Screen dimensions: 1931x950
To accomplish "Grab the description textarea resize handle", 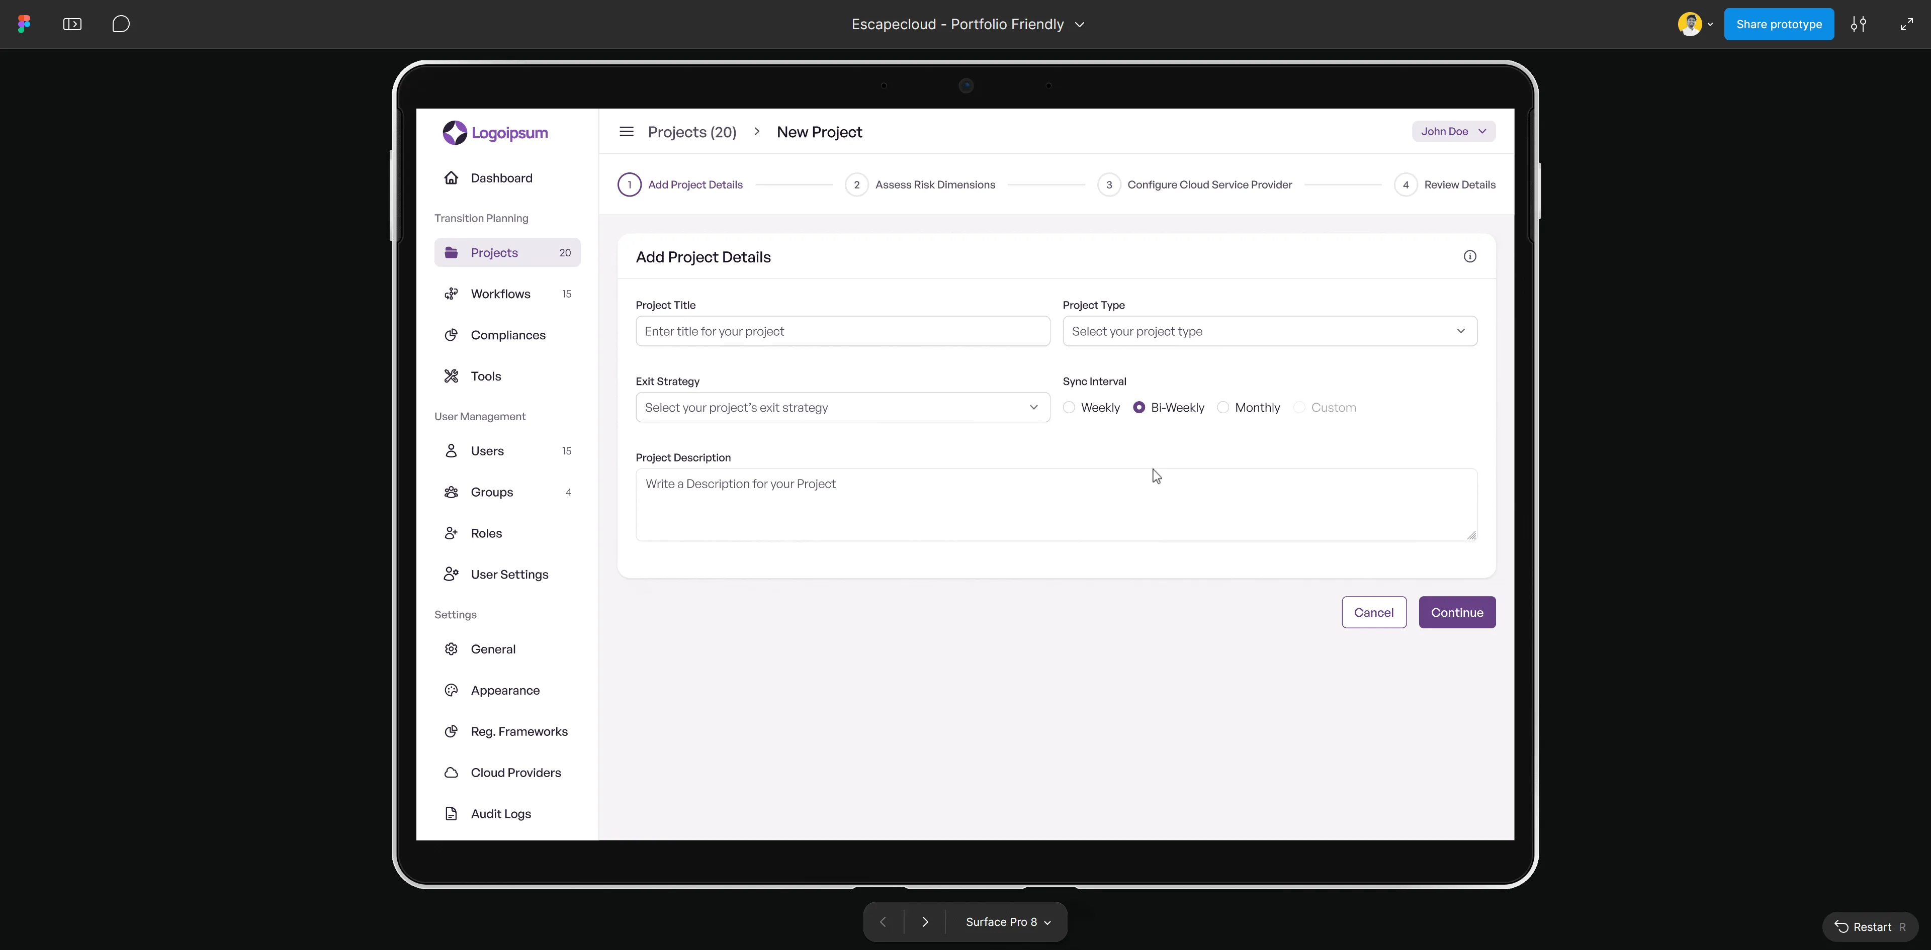I will pos(1471,535).
